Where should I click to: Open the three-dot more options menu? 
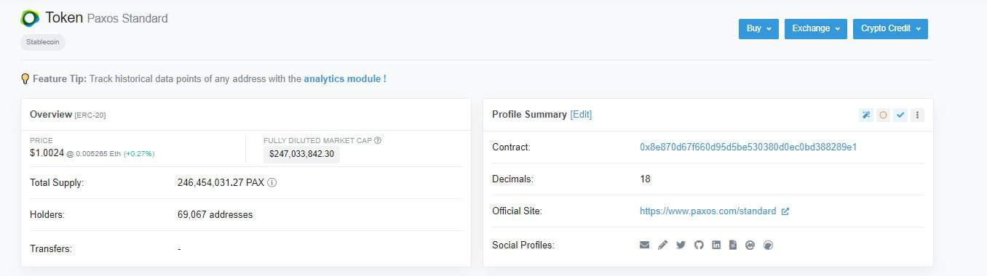tap(917, 115)
